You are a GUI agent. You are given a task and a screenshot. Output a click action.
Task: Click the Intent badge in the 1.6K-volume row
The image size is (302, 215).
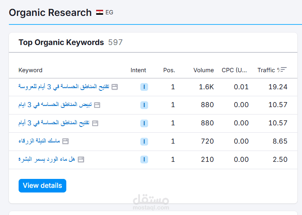[x=144, y=87]
